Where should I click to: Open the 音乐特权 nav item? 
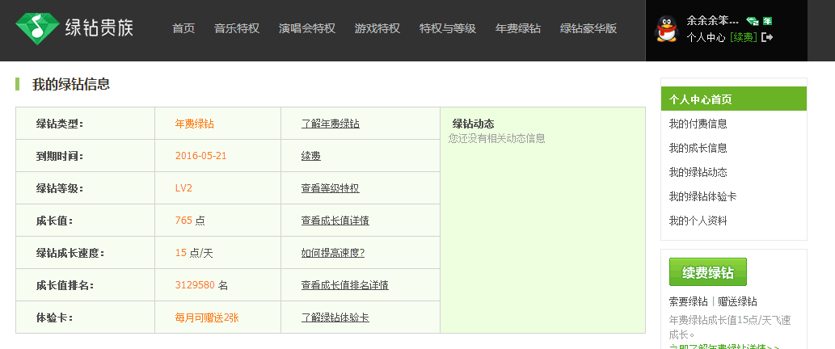pyautogui.click(x=237, y=29)
